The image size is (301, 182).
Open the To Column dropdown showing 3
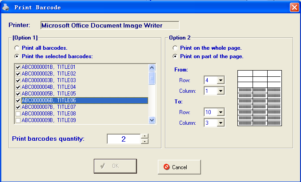[x=221, y=123]
